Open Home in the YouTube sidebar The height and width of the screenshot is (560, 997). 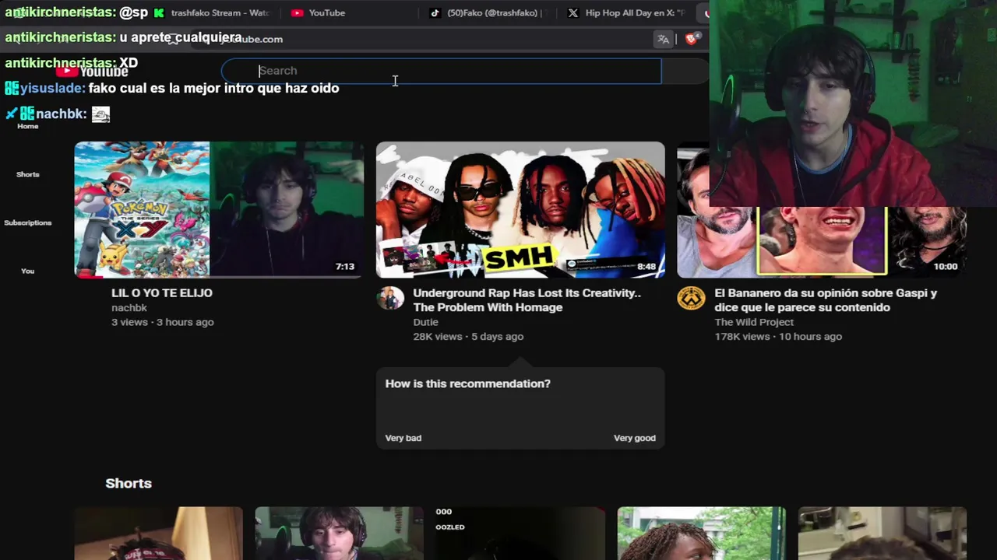pos(28,126)
